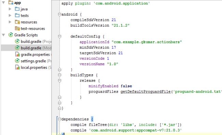Click the module build.gradle file icon
The height and width of the screenshot is (135, 222).
click(17, 48)
